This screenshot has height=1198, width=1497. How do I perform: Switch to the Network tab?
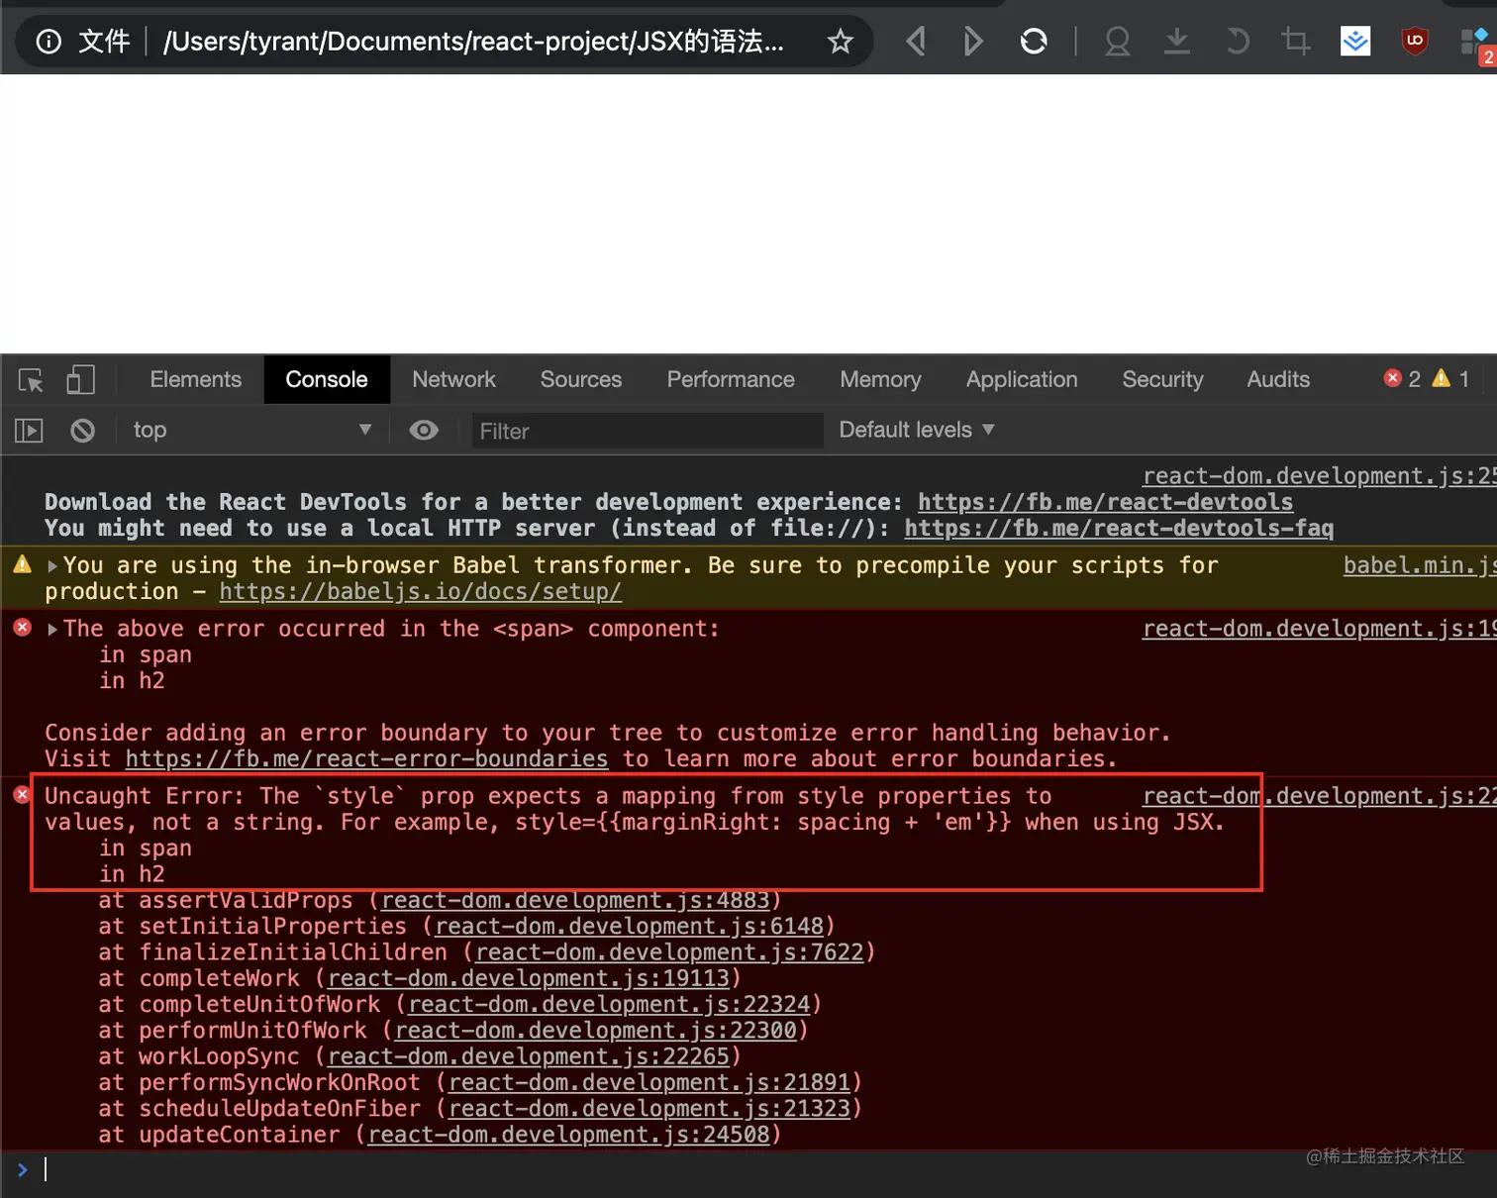click(453, 380)
